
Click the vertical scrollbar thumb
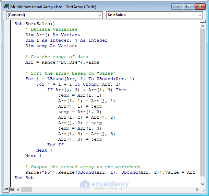[x=202, y=102]
